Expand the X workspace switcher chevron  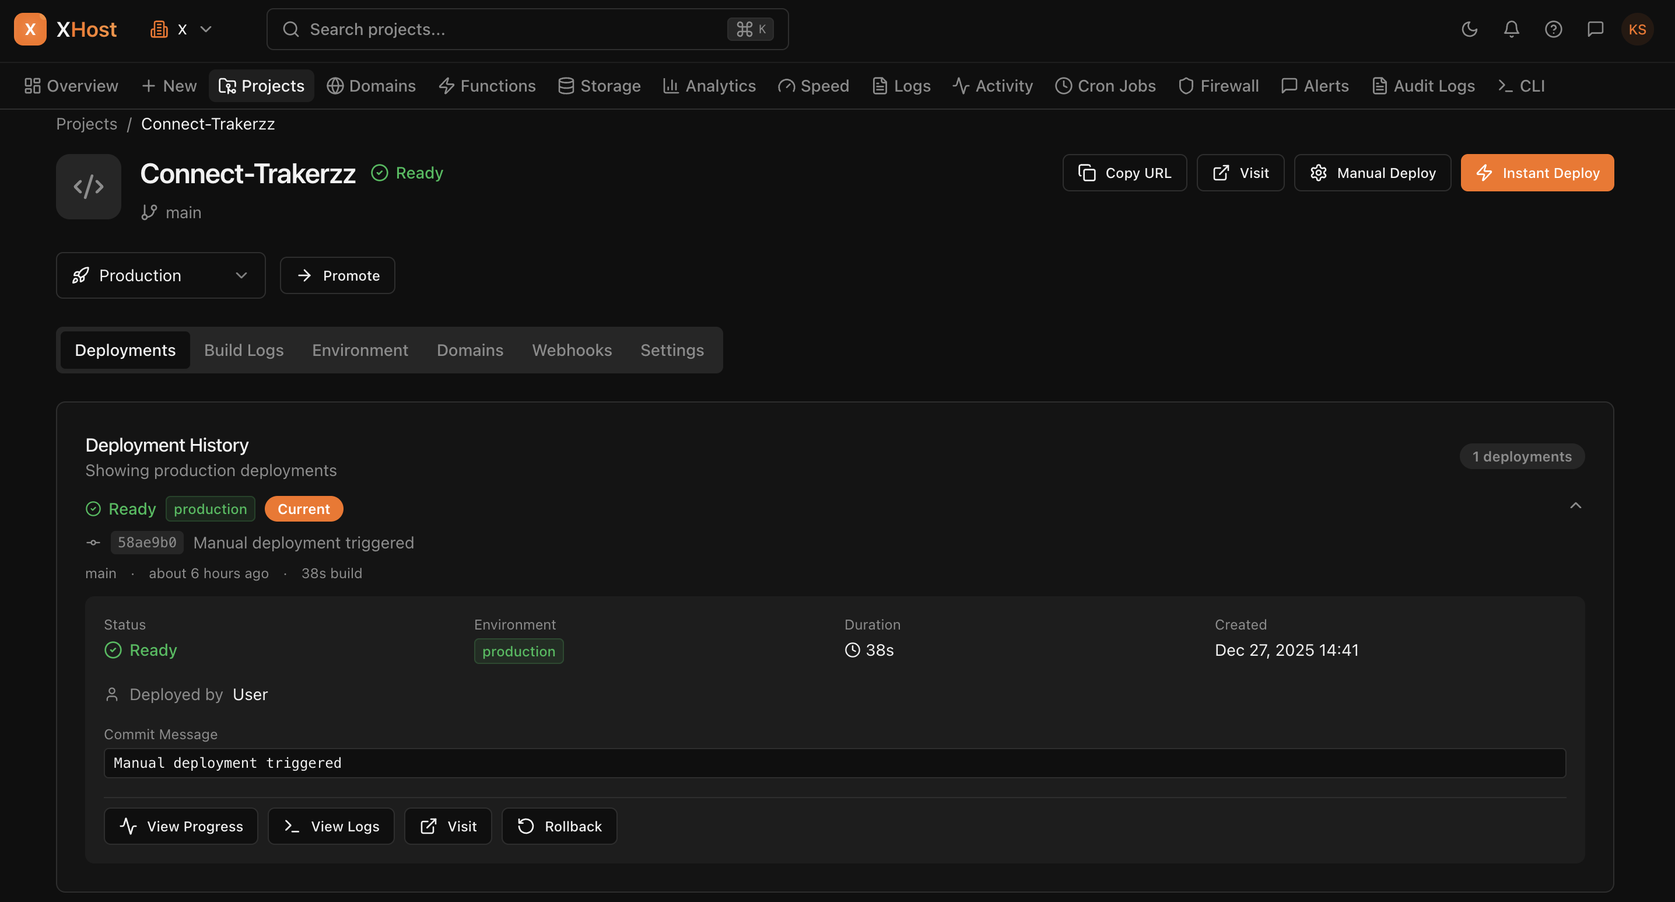click(x=206, y=29)
